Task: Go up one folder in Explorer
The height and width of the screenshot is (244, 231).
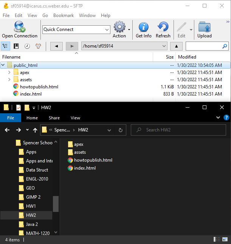Action: pyautogui.click(x=35, y=130)
